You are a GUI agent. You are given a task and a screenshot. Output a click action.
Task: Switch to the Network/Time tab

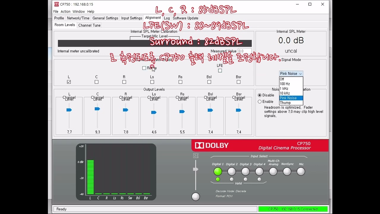(78, 18)
